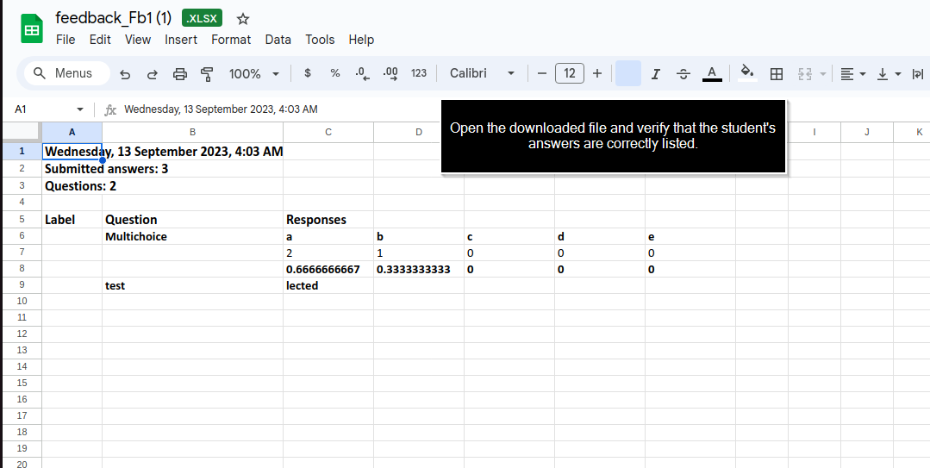Toggle bold formatting highlighted button
This screenshot has width=930, height=468.
[628, 73]
